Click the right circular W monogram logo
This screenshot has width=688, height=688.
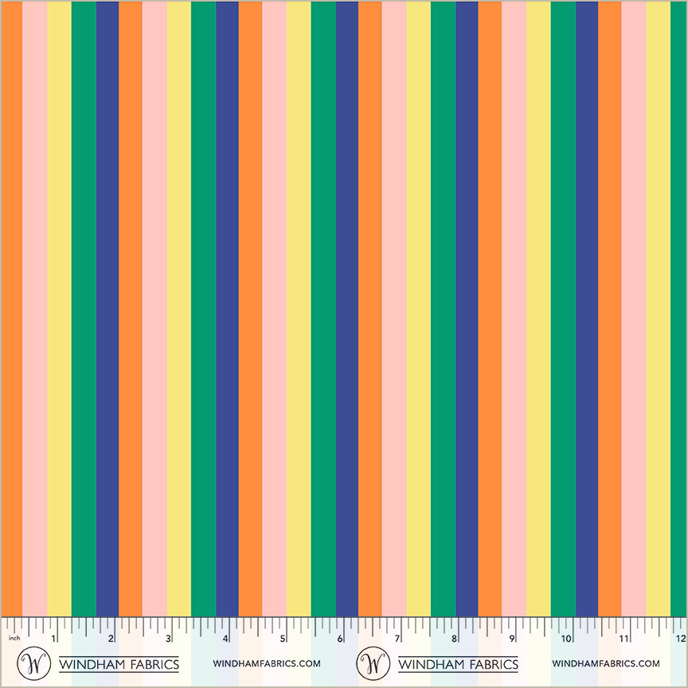pyautogui.click(x=373, y=663)
